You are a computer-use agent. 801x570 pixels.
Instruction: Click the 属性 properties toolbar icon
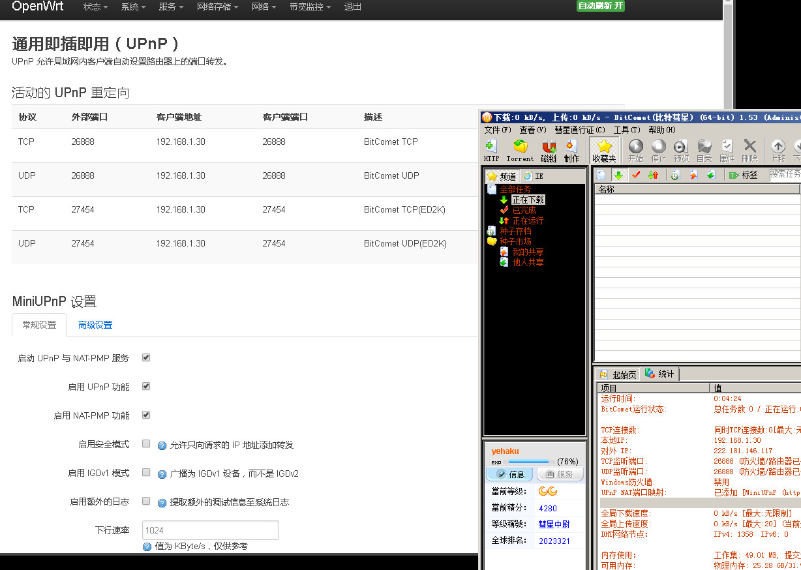[727, 151]
